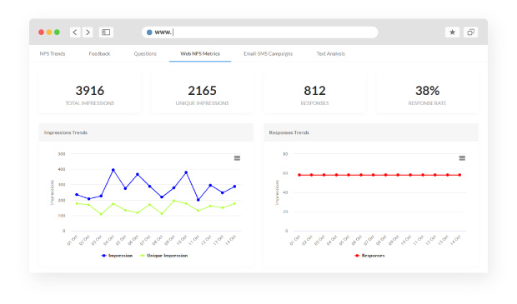The width and height of the screenshot is (517, 304).
Task: Open Responses Trends chart hamburger menu
Action: [462, 158]
